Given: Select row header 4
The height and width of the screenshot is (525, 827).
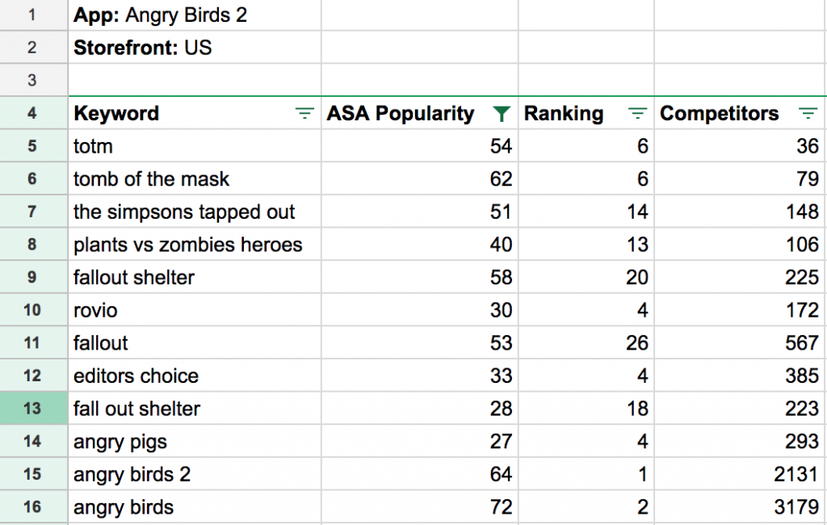Looking at the screenshot, I should click(34, 113).
